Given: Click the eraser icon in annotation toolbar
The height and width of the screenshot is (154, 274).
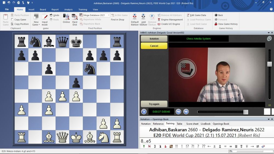Looking at the screenshot, I should pyautogui.click(x=263, y=146).
